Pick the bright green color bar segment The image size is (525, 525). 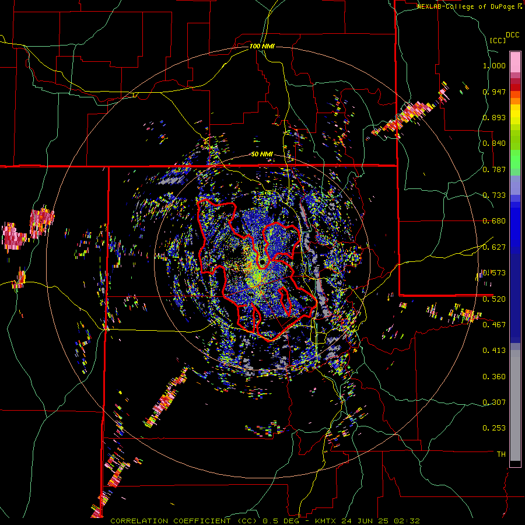515,159
